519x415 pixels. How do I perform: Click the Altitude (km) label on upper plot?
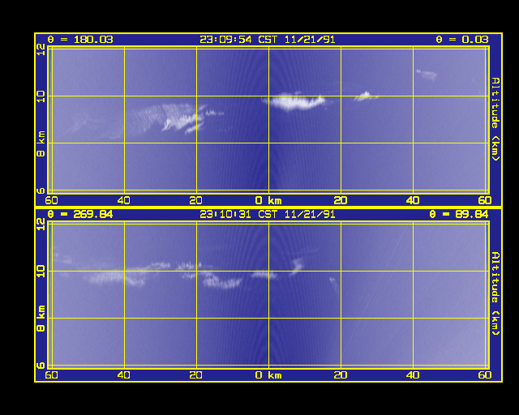click(x=495, y=119)
